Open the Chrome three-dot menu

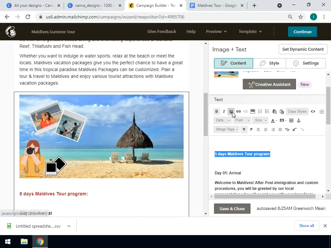(x=324, y=17)
